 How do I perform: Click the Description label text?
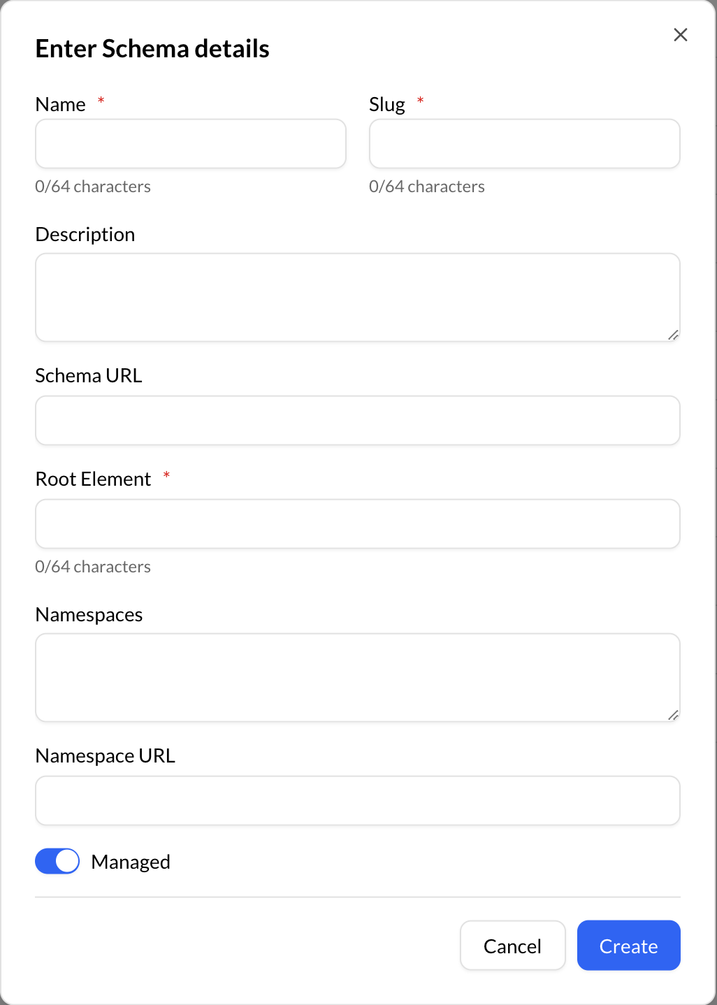click(85, 234)
